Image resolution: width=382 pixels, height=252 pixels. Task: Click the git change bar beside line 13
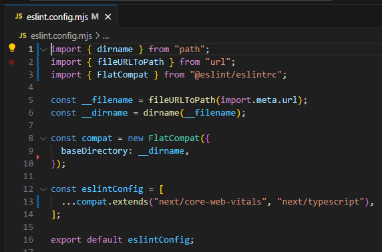coord(38,202)
